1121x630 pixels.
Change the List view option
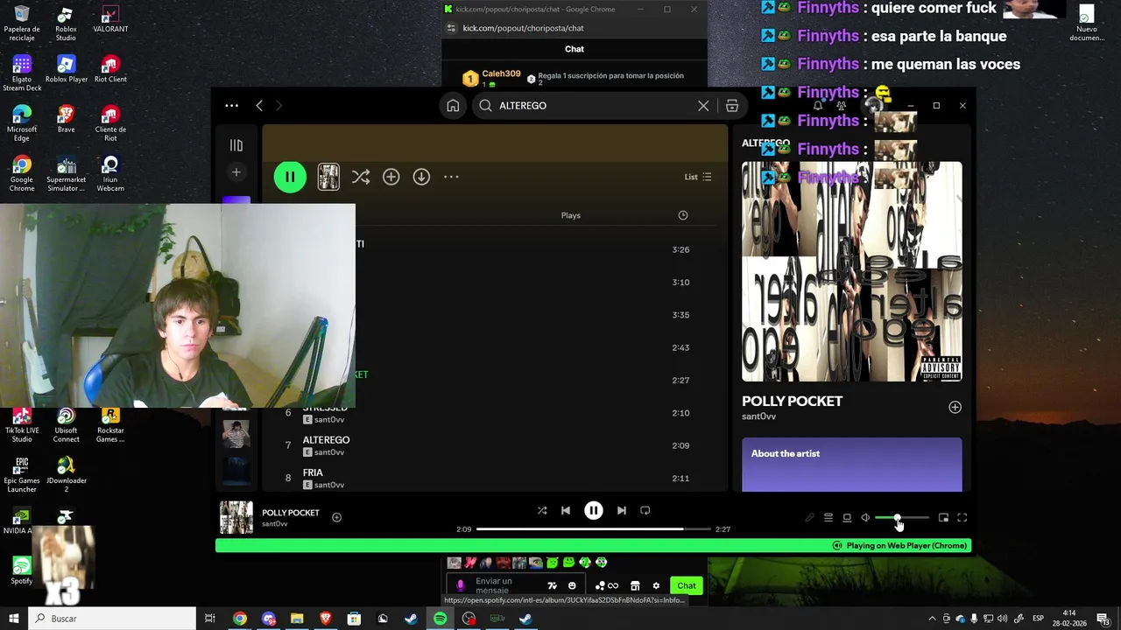[698, 177]
